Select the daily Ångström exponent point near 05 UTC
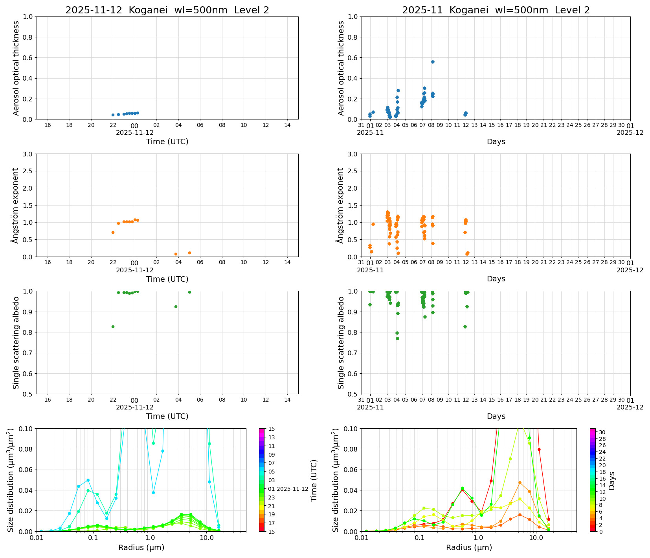 click(x=189, y=253)
